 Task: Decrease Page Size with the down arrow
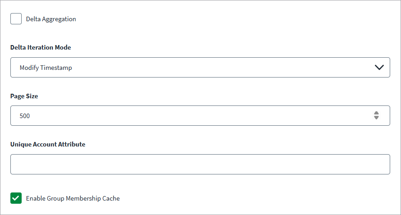point(376,118)
